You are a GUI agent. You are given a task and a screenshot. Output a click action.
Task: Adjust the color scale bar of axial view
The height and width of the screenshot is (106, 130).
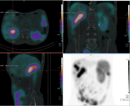62,23
